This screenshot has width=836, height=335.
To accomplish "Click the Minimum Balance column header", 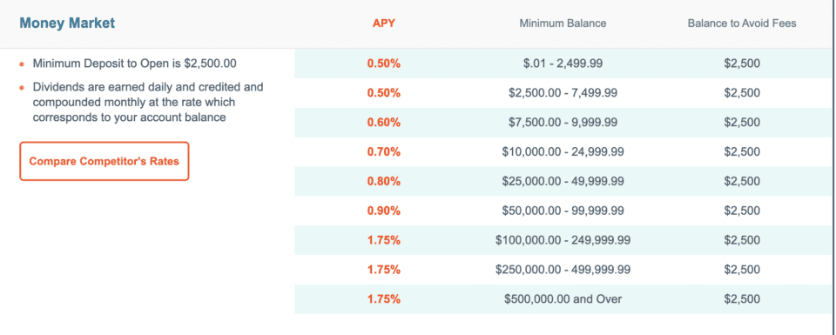I will click(x=563, y=23).
